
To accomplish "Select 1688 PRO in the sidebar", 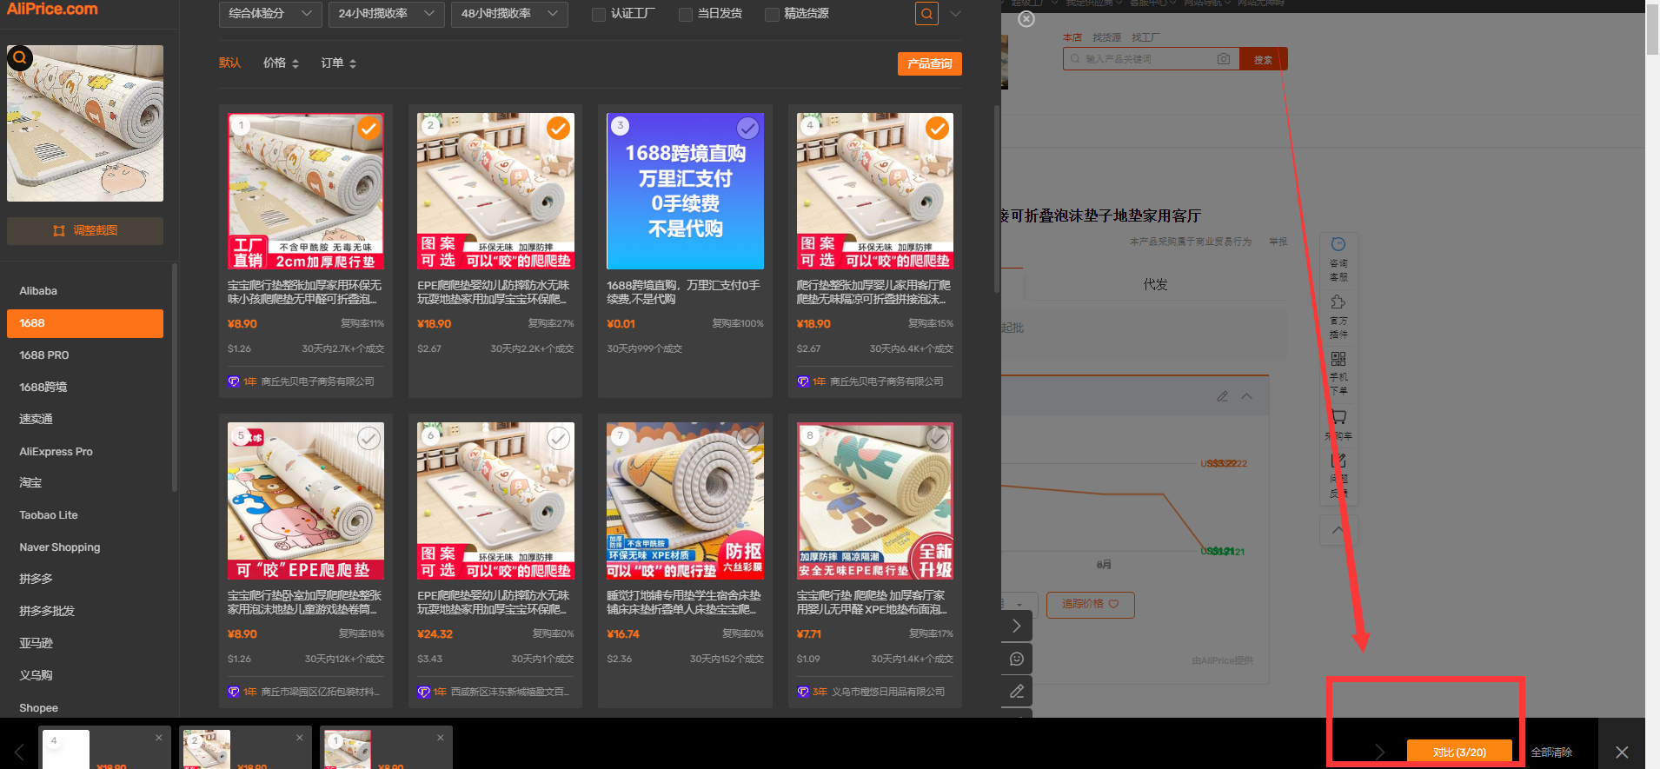I will 85,355.
